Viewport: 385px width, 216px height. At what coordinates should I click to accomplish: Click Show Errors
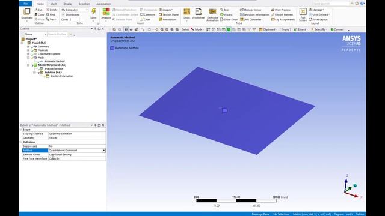pos(229,20)
